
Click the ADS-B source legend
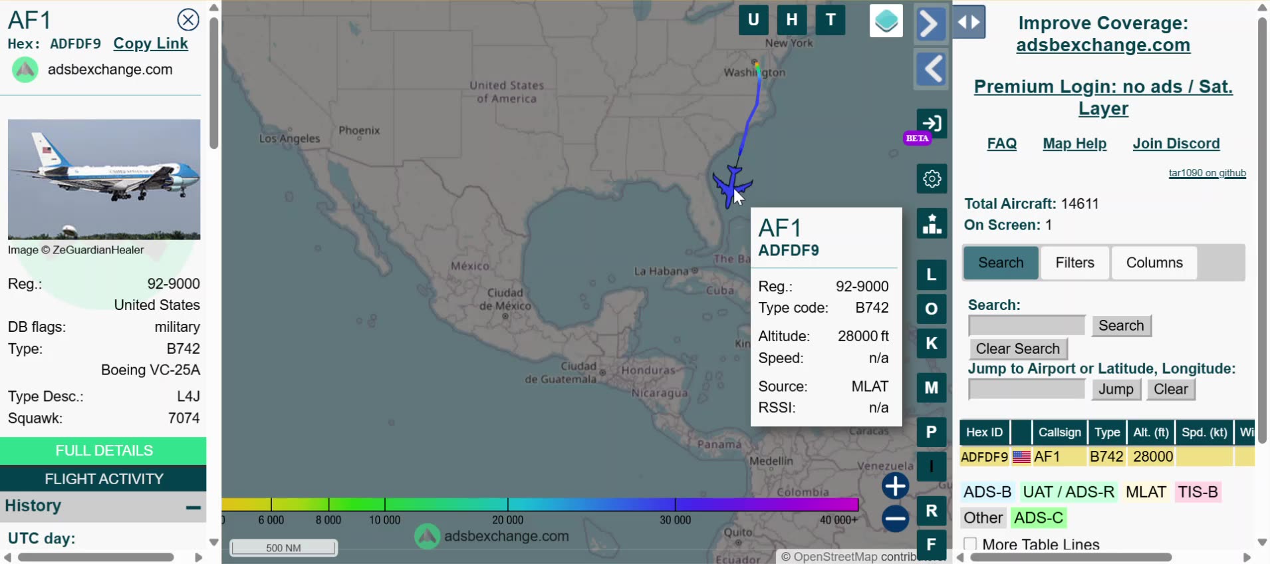click(987, 492)
